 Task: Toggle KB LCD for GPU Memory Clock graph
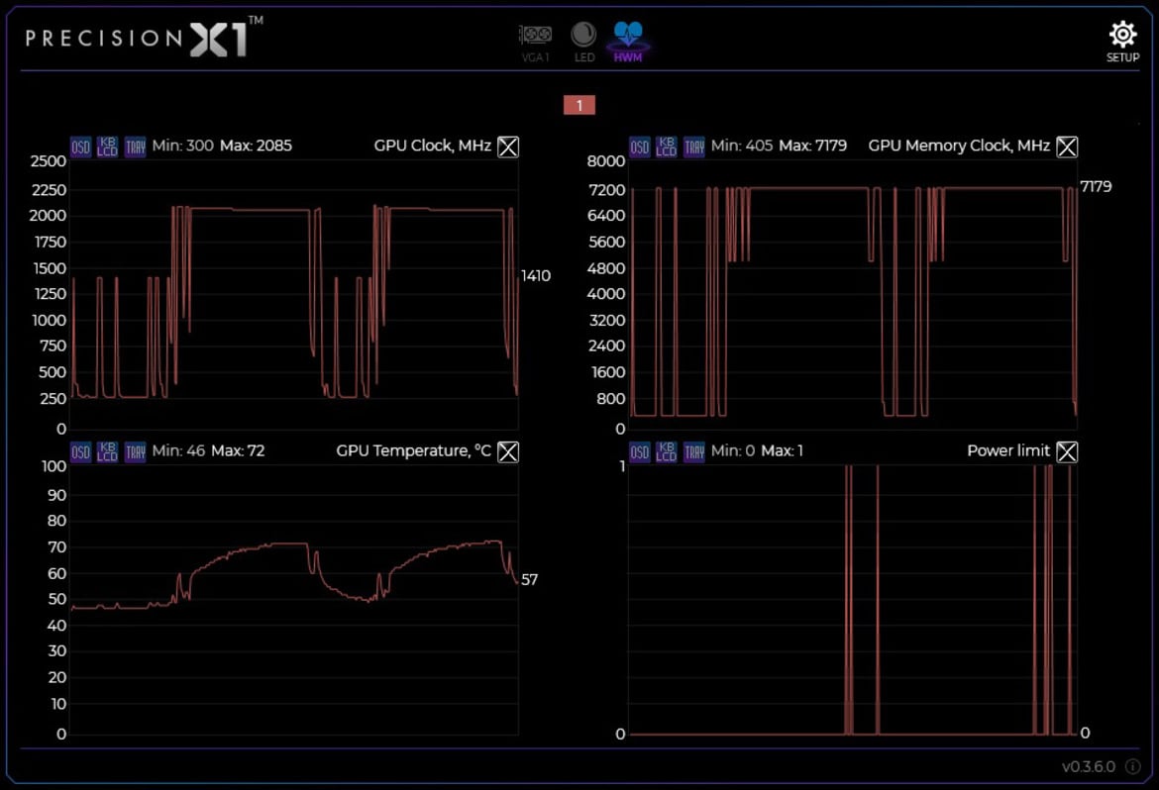click(x=666, y=148)
